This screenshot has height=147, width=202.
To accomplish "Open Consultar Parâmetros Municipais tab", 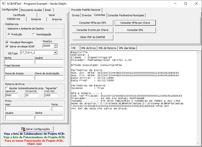I will (126, 15).
